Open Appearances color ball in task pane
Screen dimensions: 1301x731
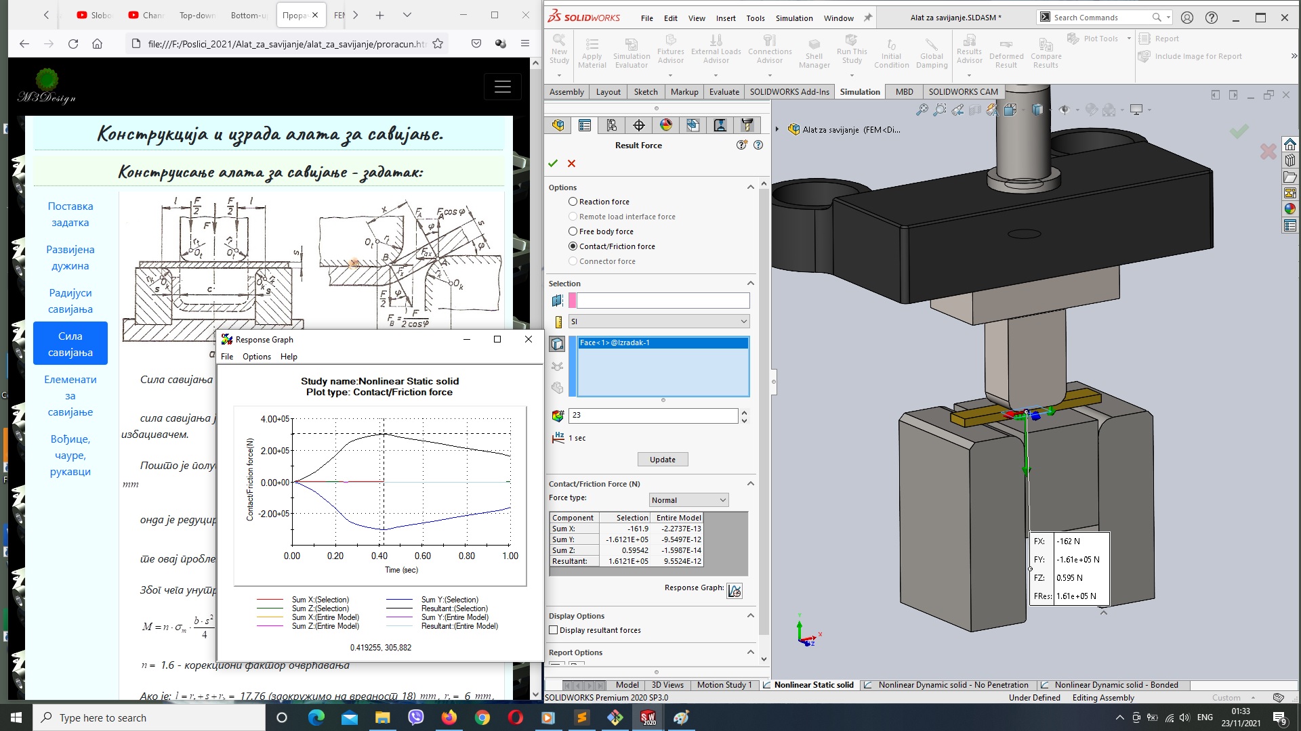click(1290, 209)
